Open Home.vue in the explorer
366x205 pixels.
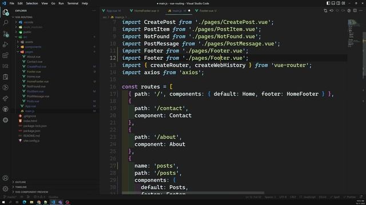(33, 76)
